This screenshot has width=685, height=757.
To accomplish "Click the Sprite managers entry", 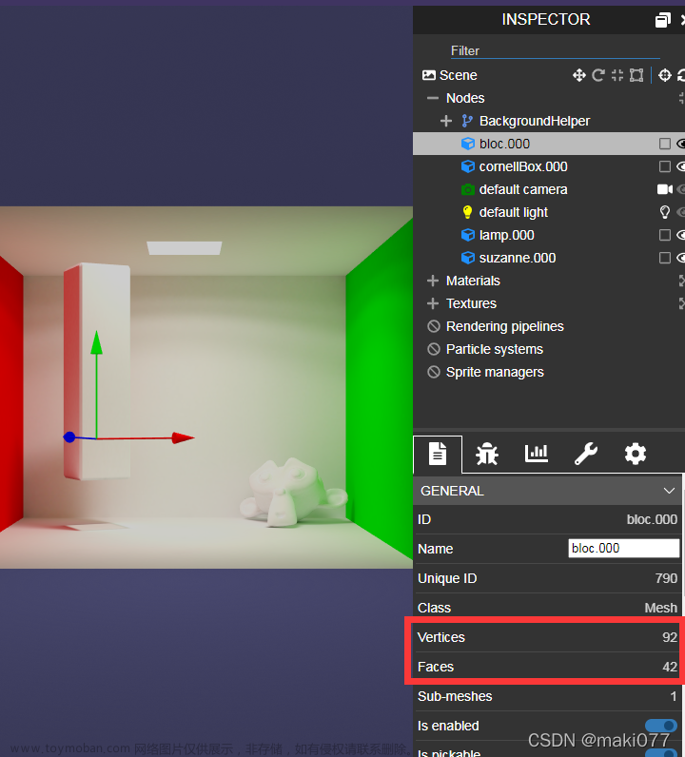I will [495, 372].
